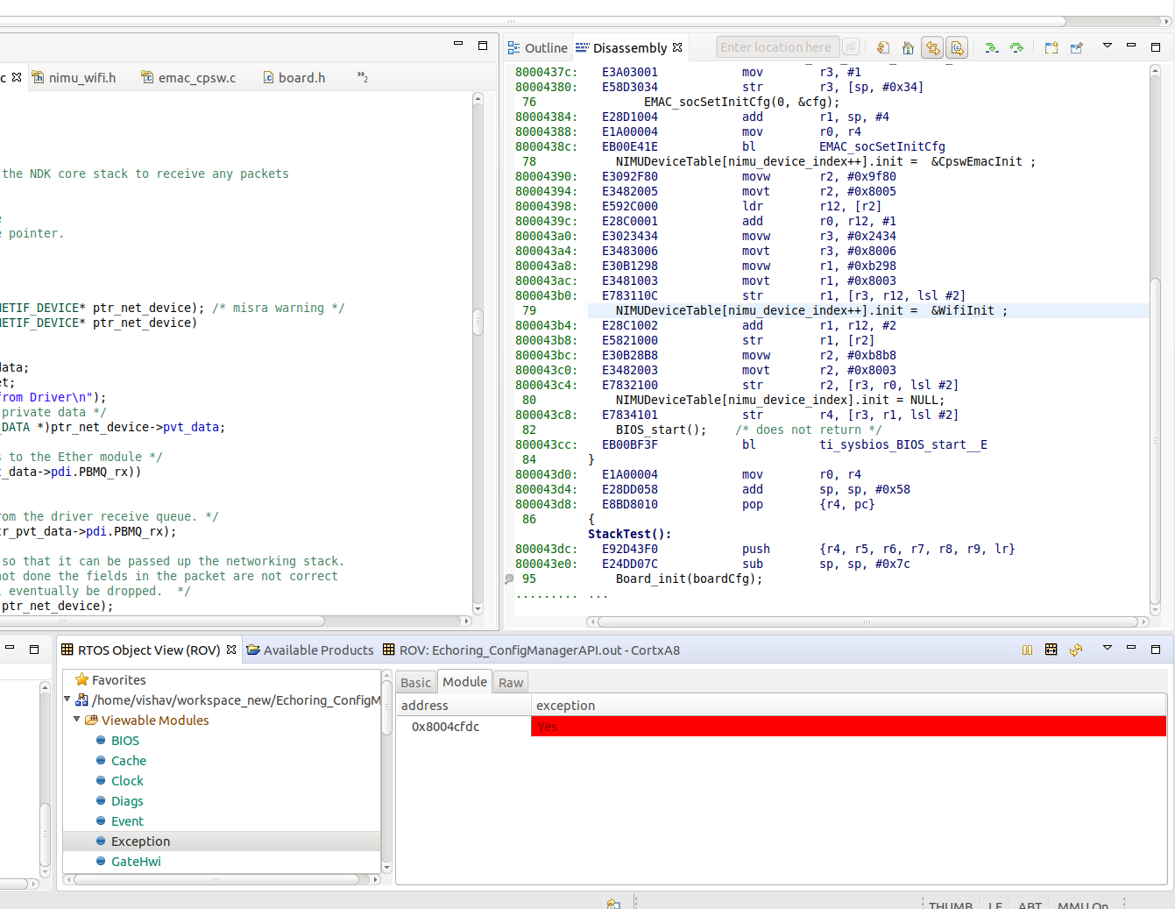
Task: Click the fit columns icon in ROV
Action: click(1051, 650)
